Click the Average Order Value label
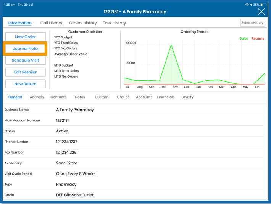The width and height of the screenshot is (271, 204). tap(71, 54)
